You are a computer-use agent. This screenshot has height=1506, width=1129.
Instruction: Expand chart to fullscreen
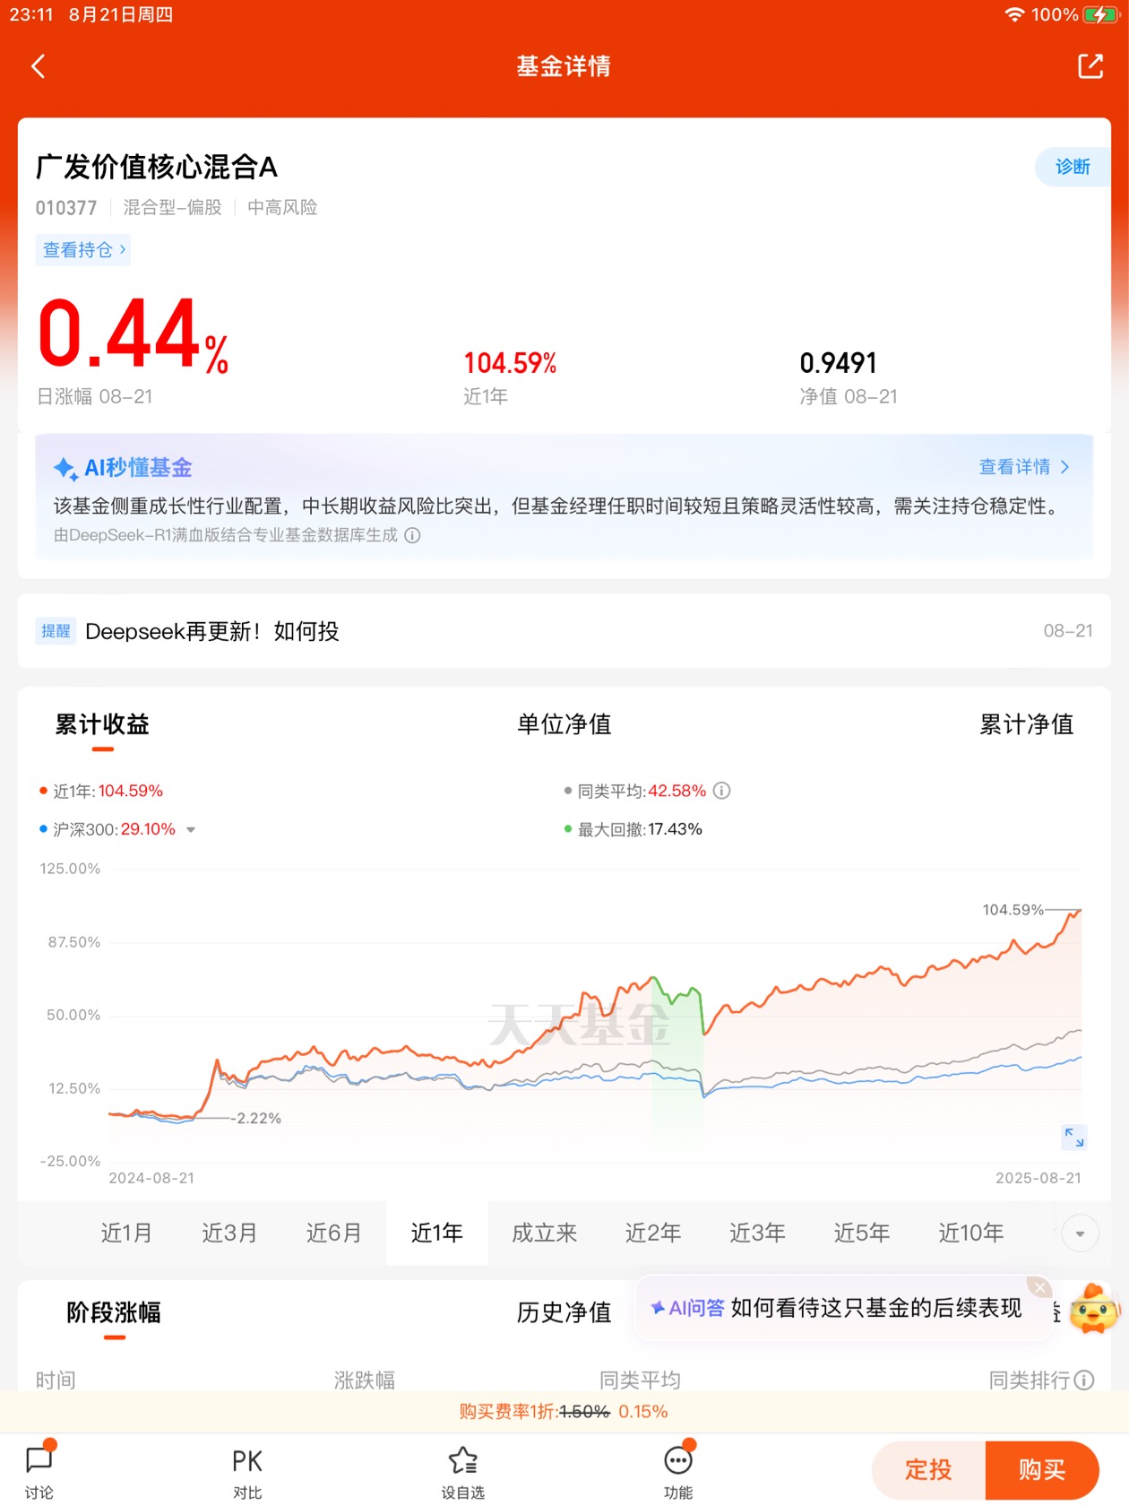click(1074, 1138)
